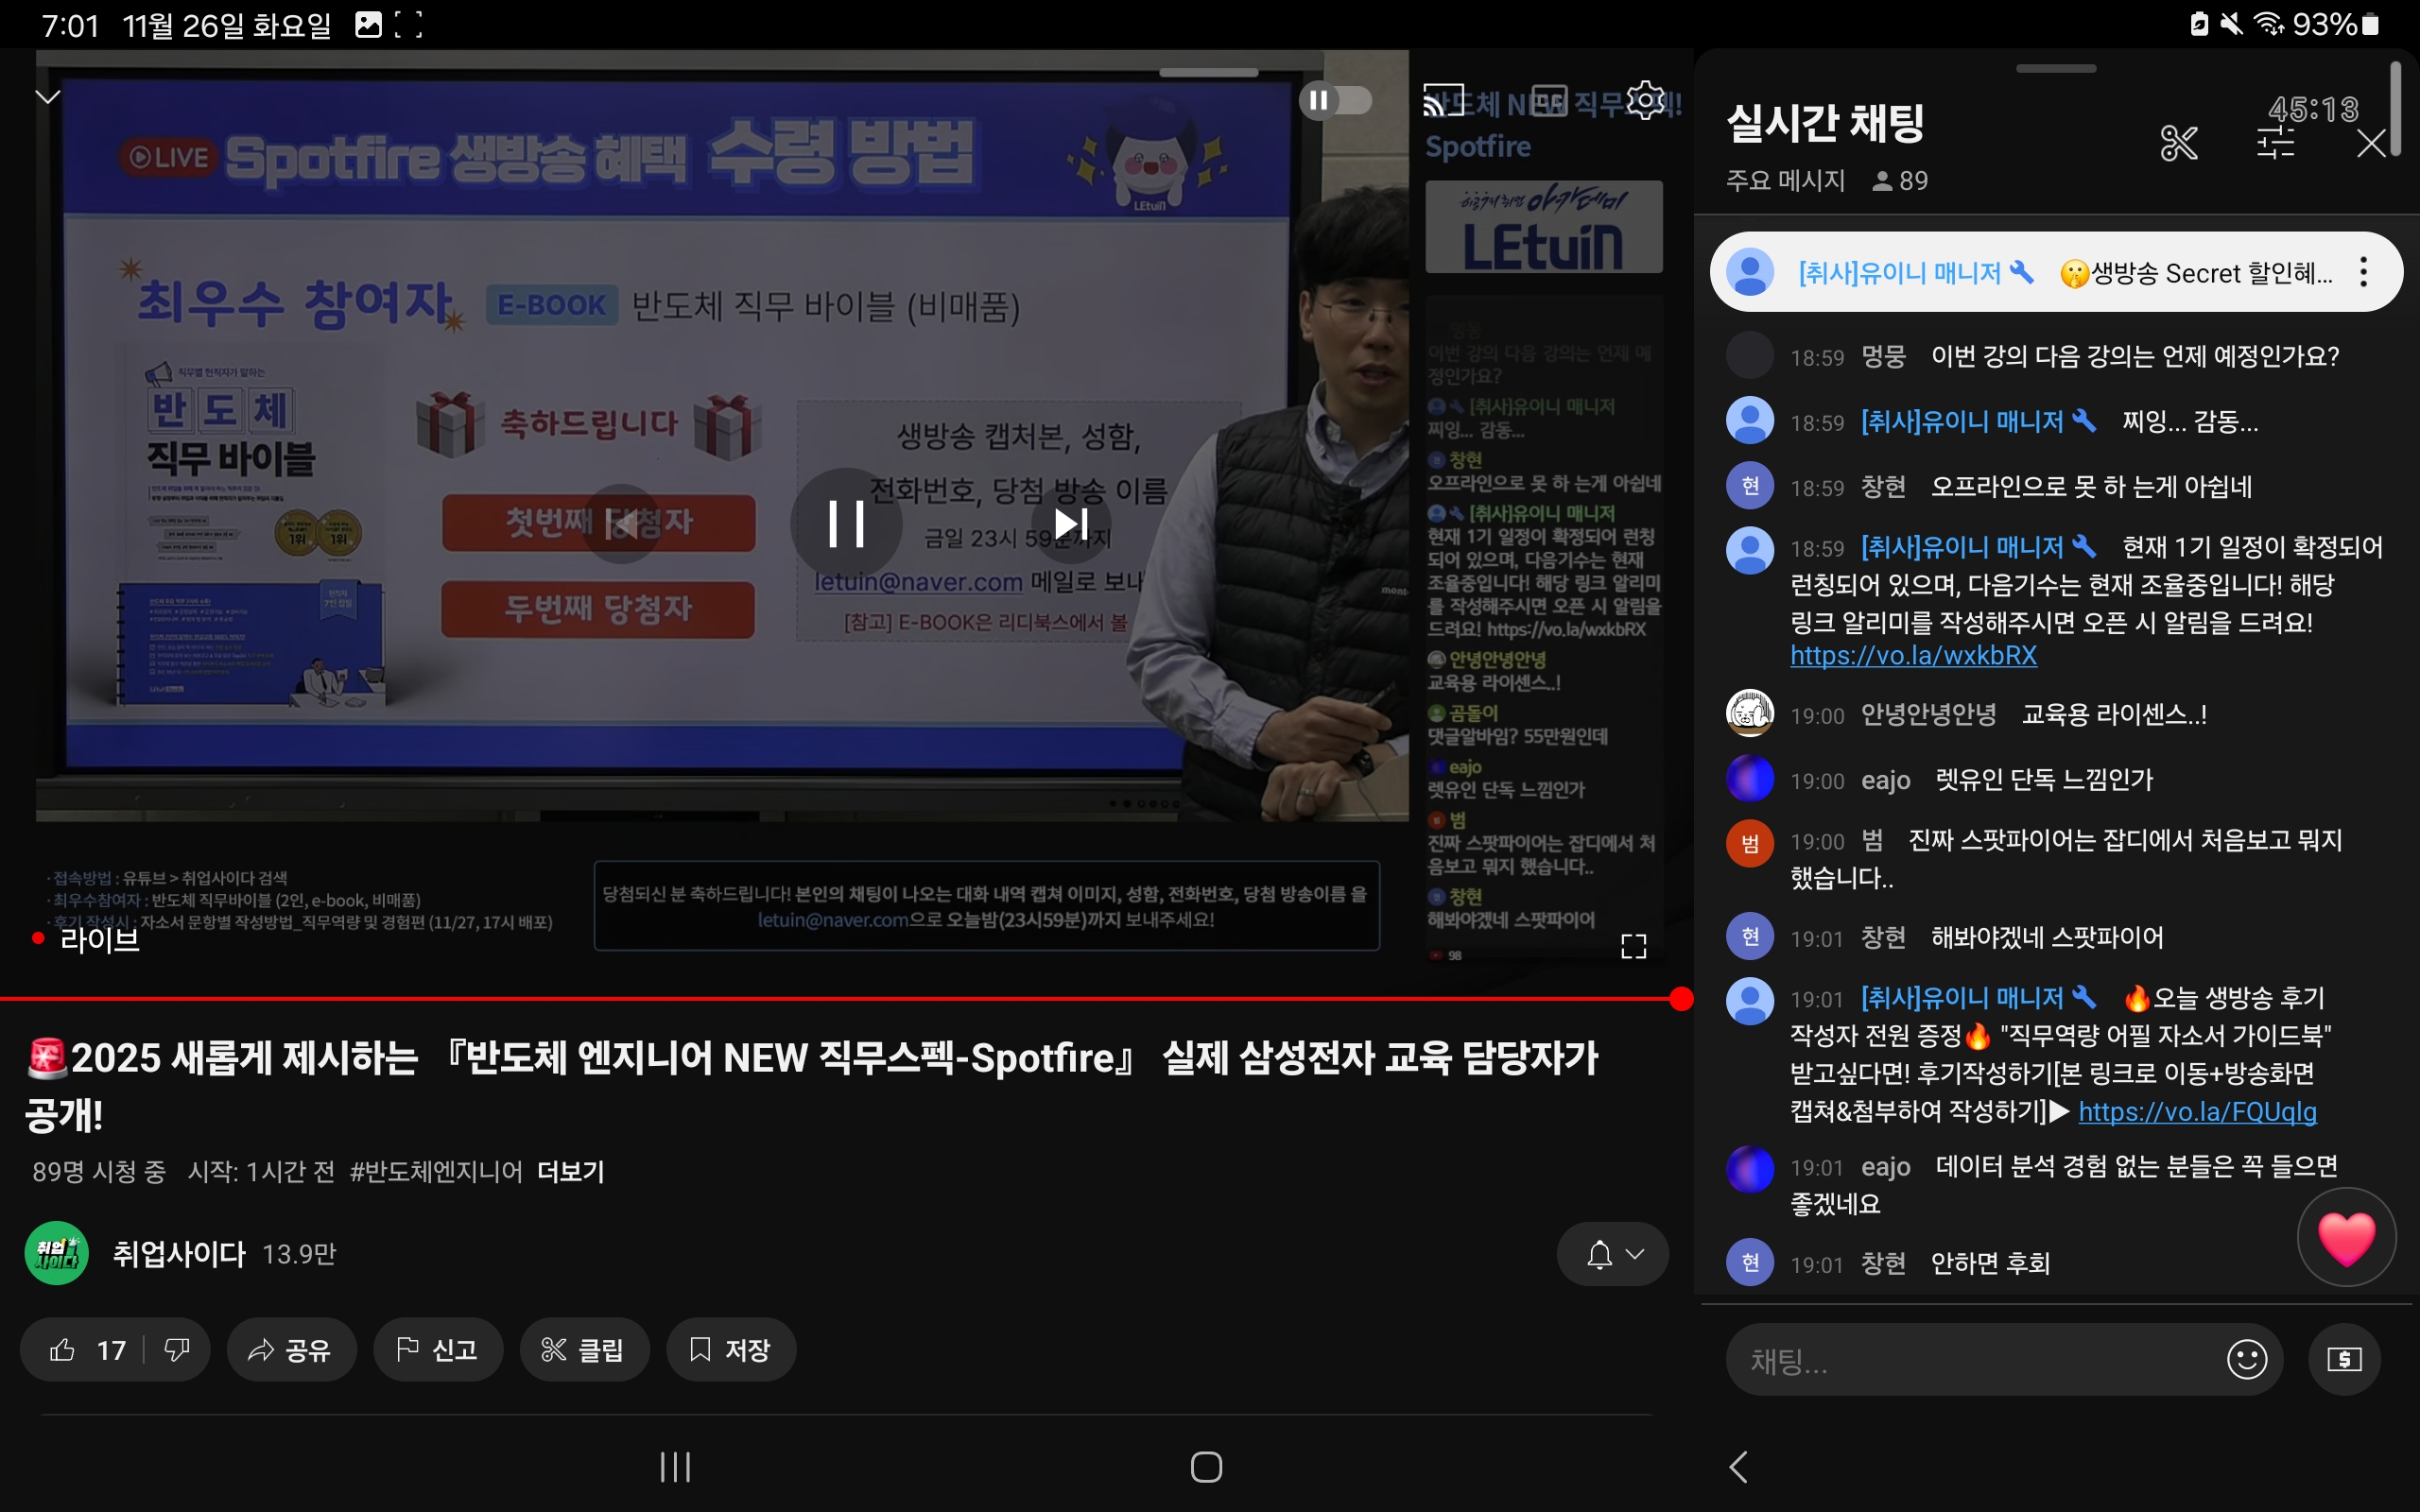The width and height of the screenshot is (2420, 1512).
Task: Open video settings gear icon
Action: pyautogui.click(x=1645, y=101)
